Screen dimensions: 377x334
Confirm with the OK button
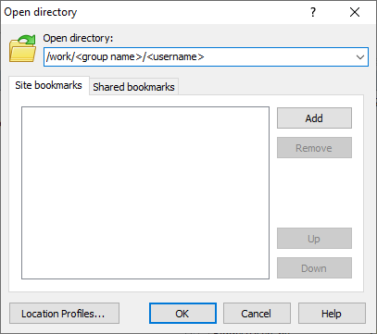182,314
